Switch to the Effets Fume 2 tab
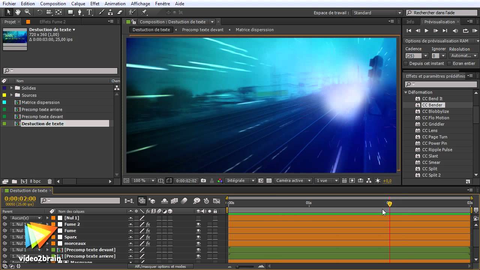This screenshot has width=480, height=270. (x=52, y=22)
